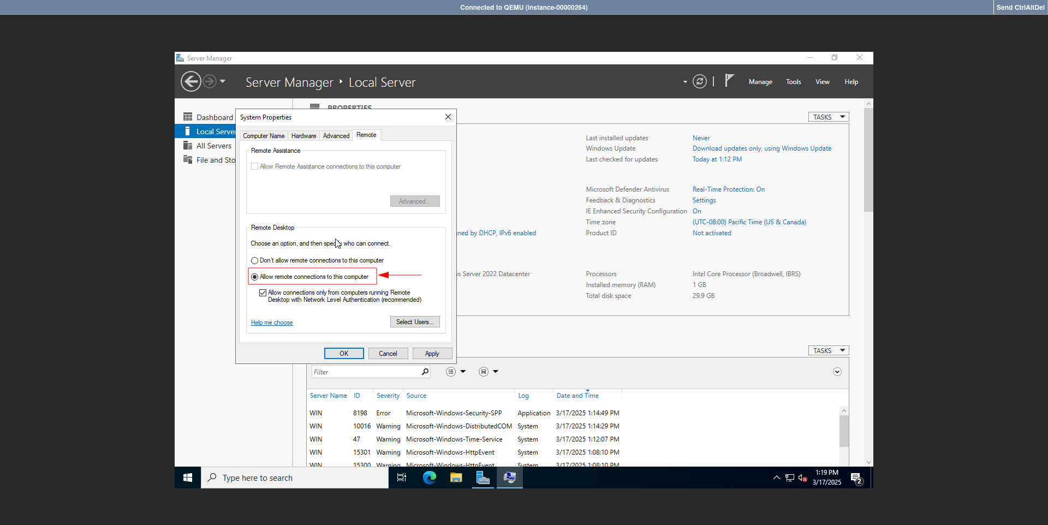Expand the dropdown arrow next to save query icon
Screen dimensions: 1048x525
[496, 372]
